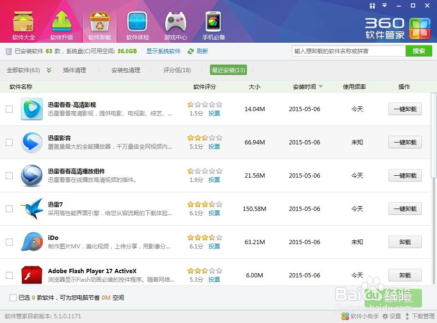Click the trash bin icon beside 已安装软件

pyautogui.click(x=9, y=51)
